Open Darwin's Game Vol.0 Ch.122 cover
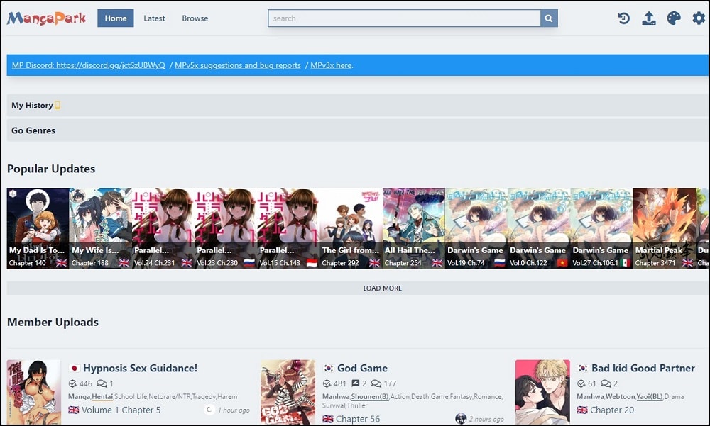The image size is (710, 426). (x=539, y=228)
